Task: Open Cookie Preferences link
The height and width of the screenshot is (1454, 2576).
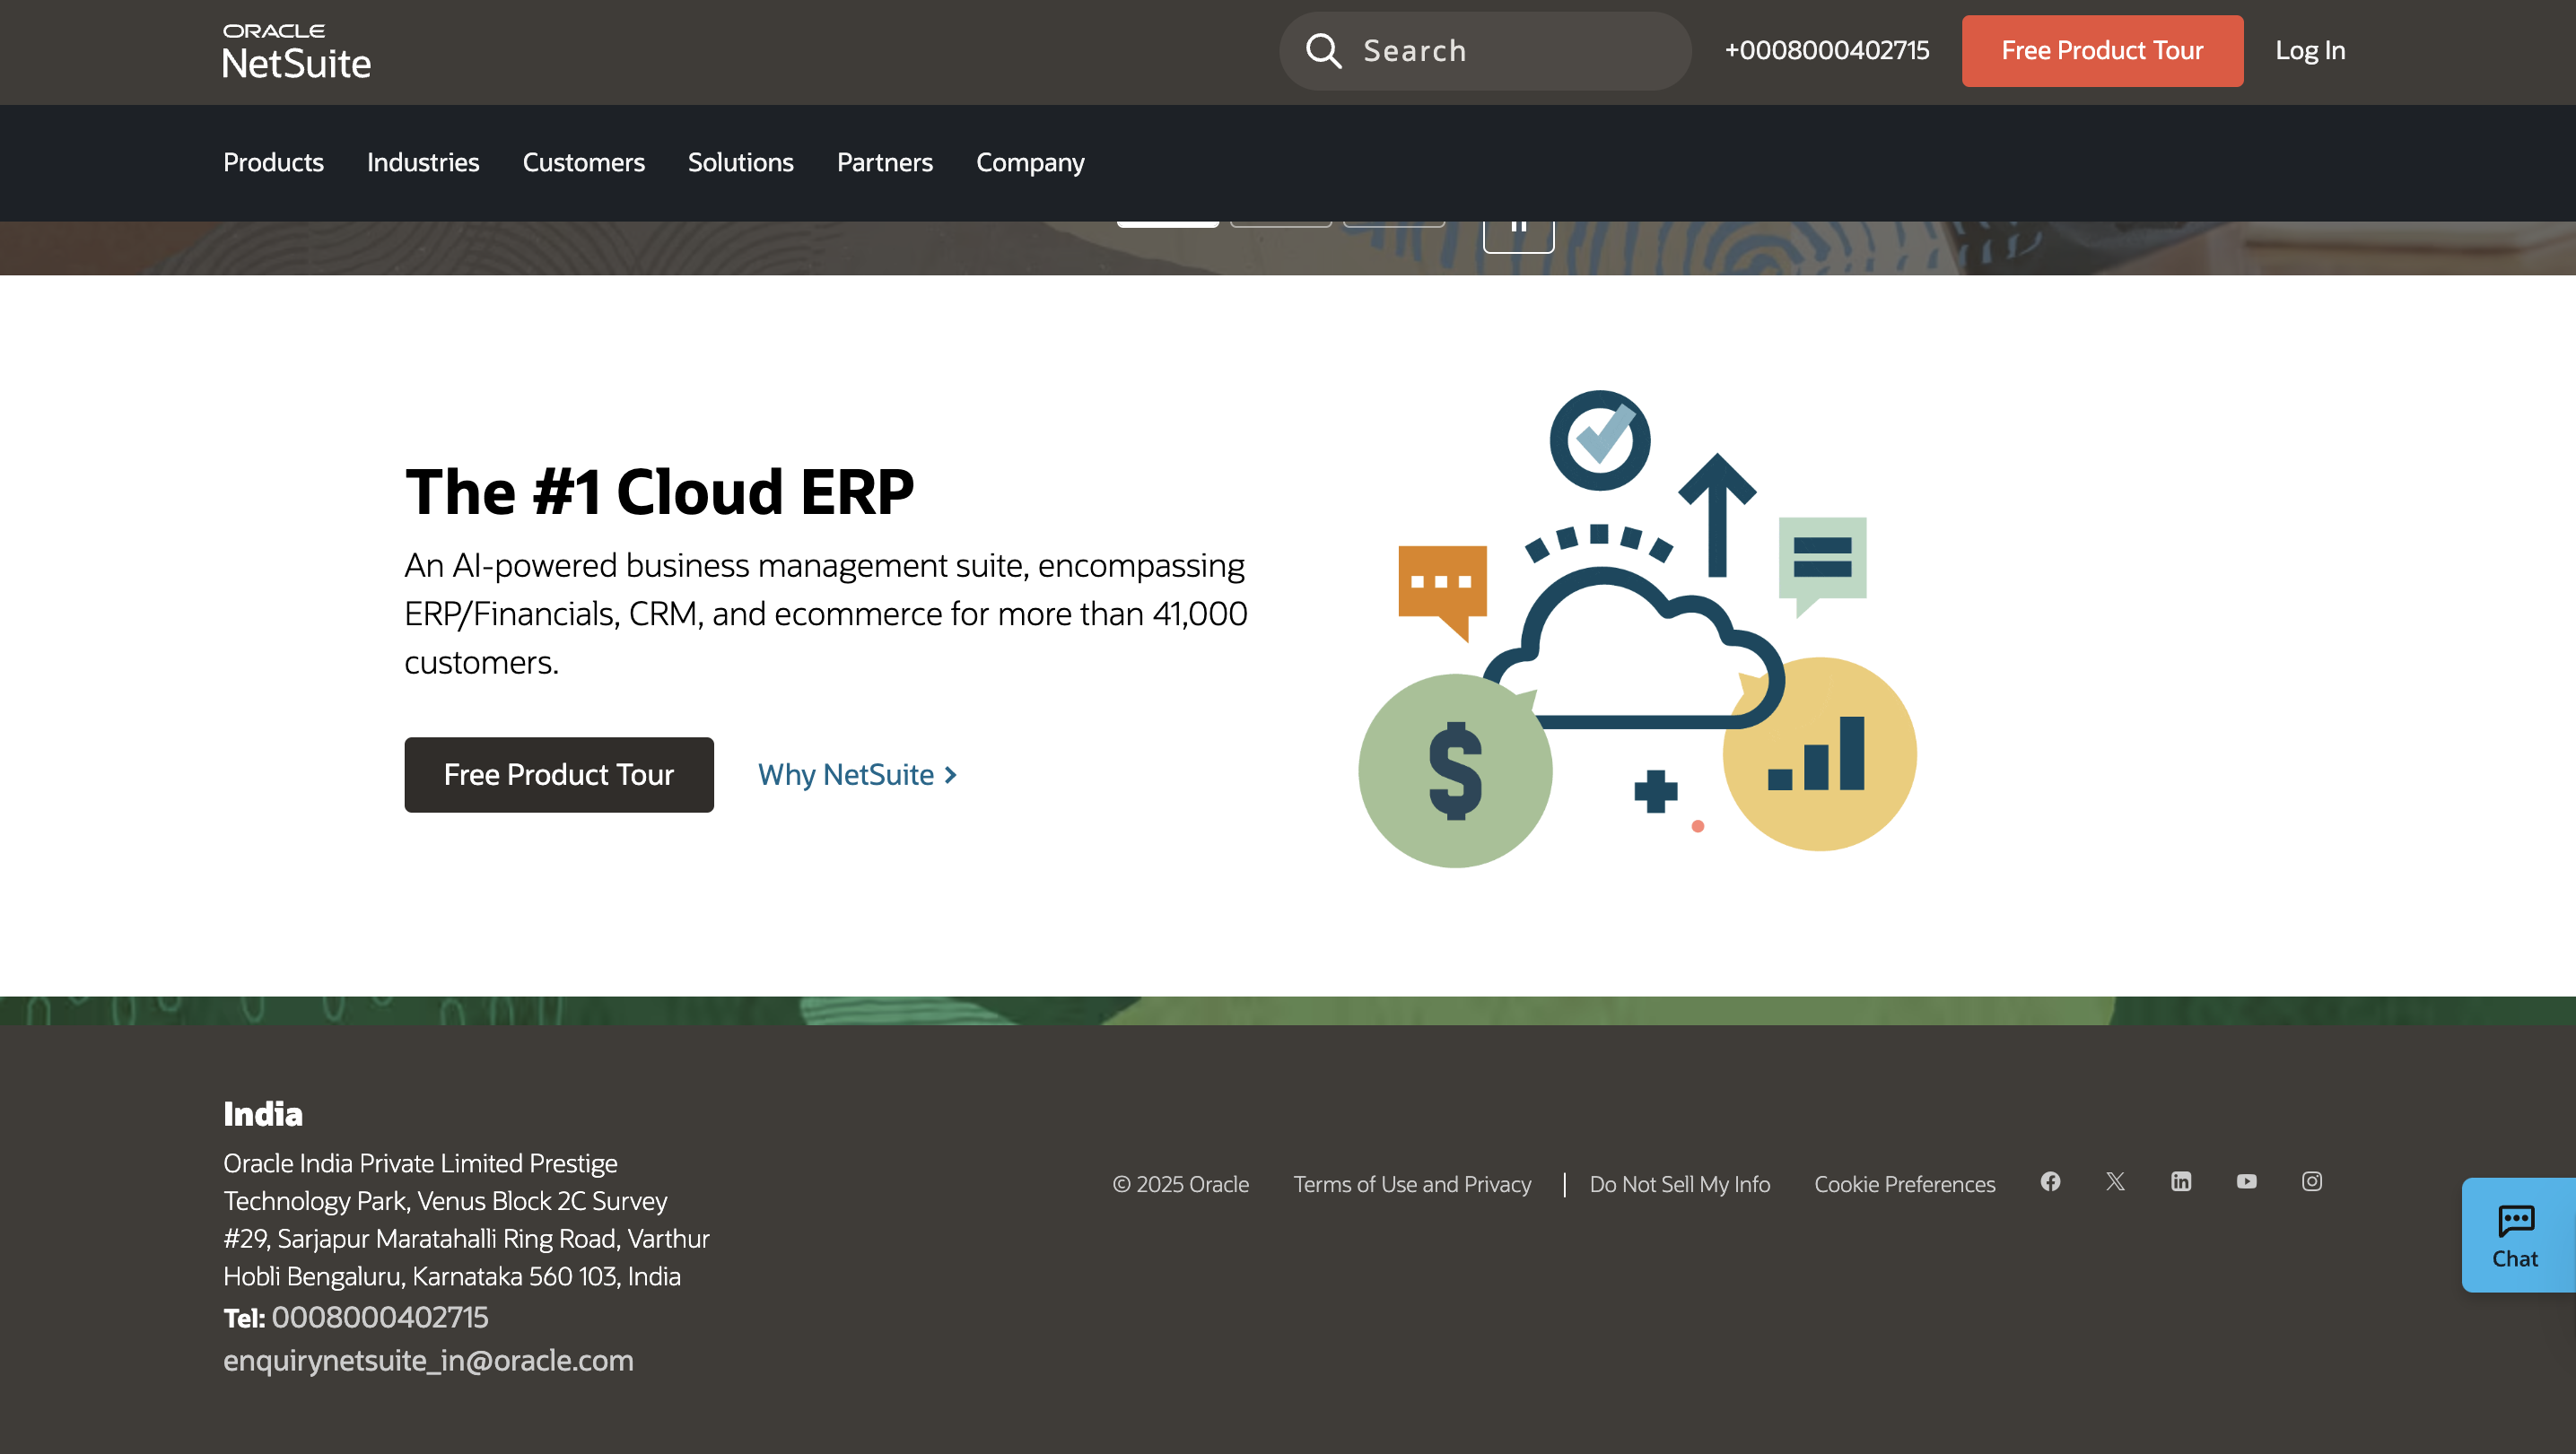Action: click(x=1904, y=1185)
